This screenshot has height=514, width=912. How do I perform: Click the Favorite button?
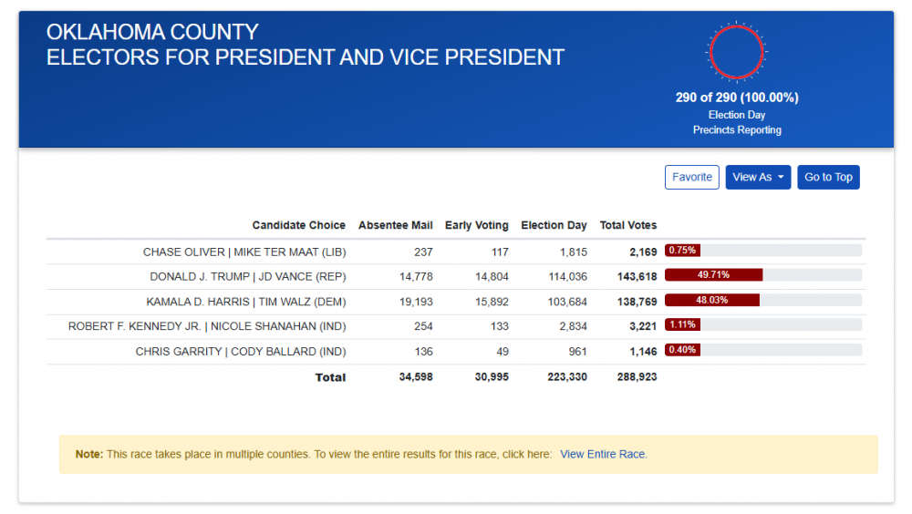pyautogui.click(x=691, y=177)
